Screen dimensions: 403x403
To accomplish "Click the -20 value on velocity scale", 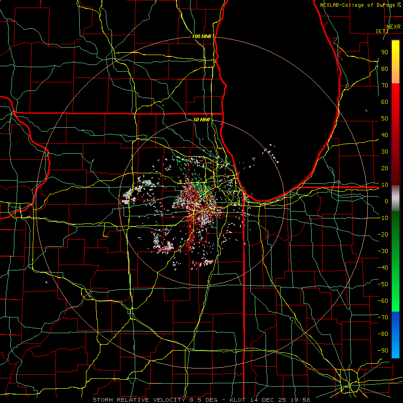I will tap(383, 234).
